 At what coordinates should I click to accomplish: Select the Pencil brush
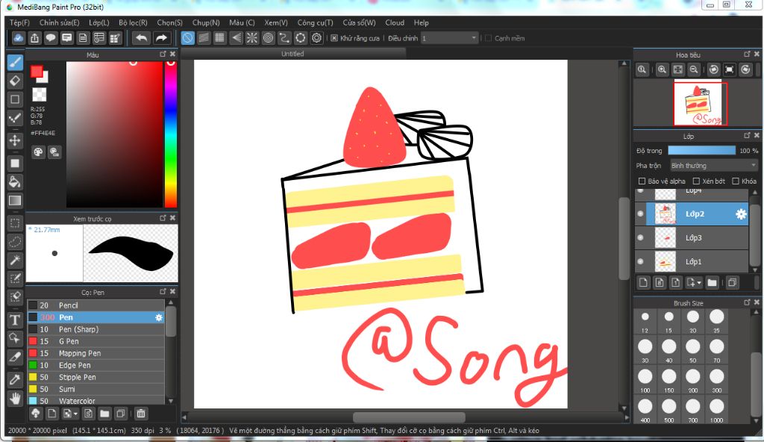[95, 305]
